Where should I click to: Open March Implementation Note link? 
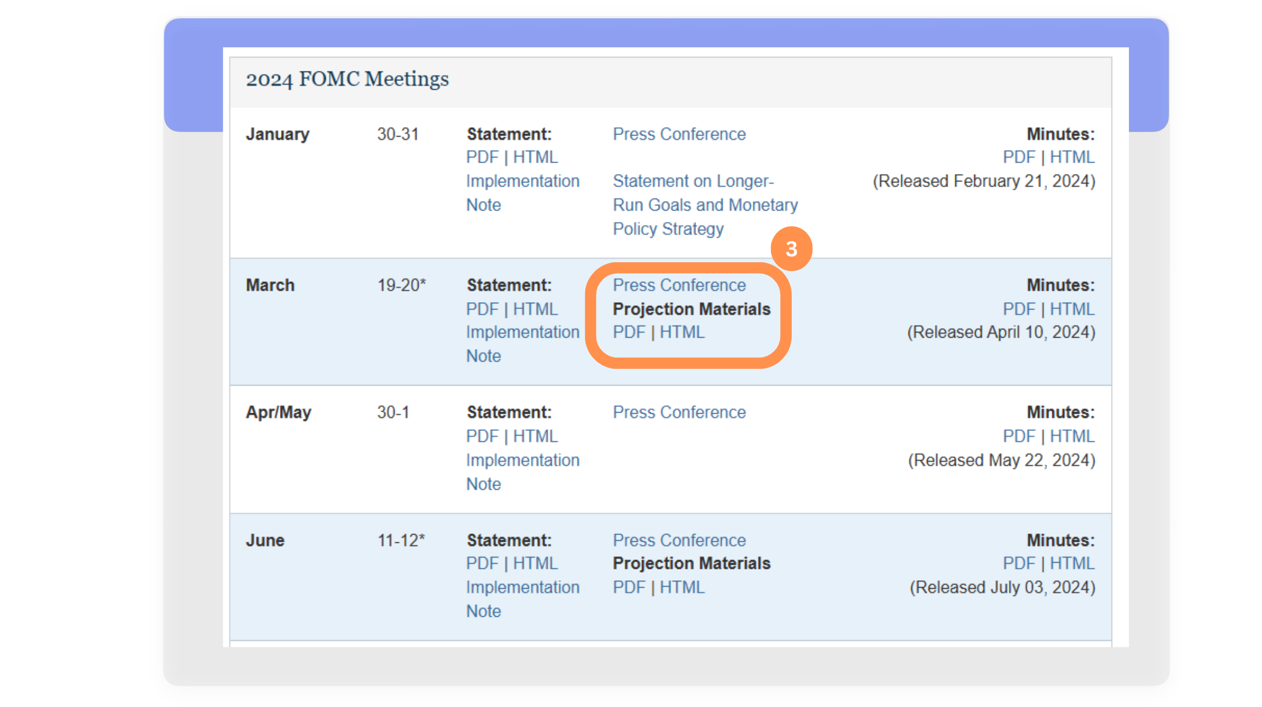(x=523, y=344)
